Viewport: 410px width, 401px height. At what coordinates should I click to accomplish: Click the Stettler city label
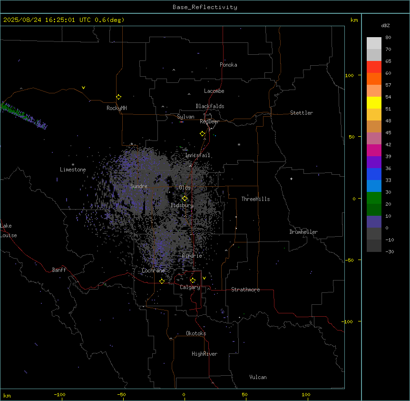pos(302,113)
